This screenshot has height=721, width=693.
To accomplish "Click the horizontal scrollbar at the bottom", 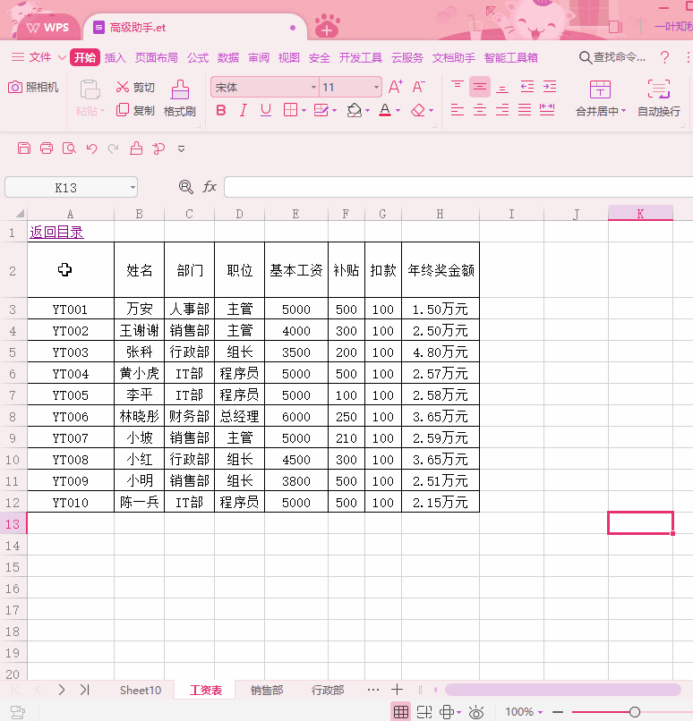I will coord(563,690).
